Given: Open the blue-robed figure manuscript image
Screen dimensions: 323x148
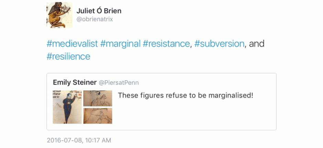Looking at the screenshot, I should [x=67, y=107].
